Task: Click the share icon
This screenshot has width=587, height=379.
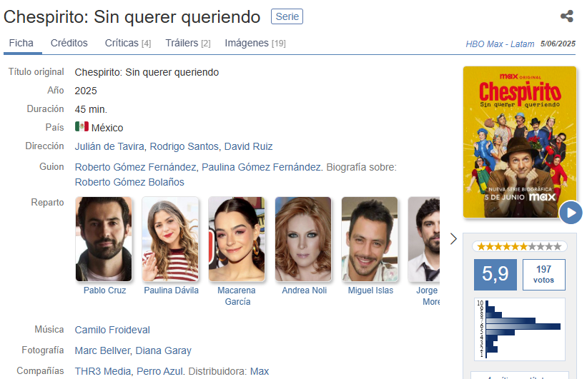Action: pyautogui.click(x=567, y=16)
